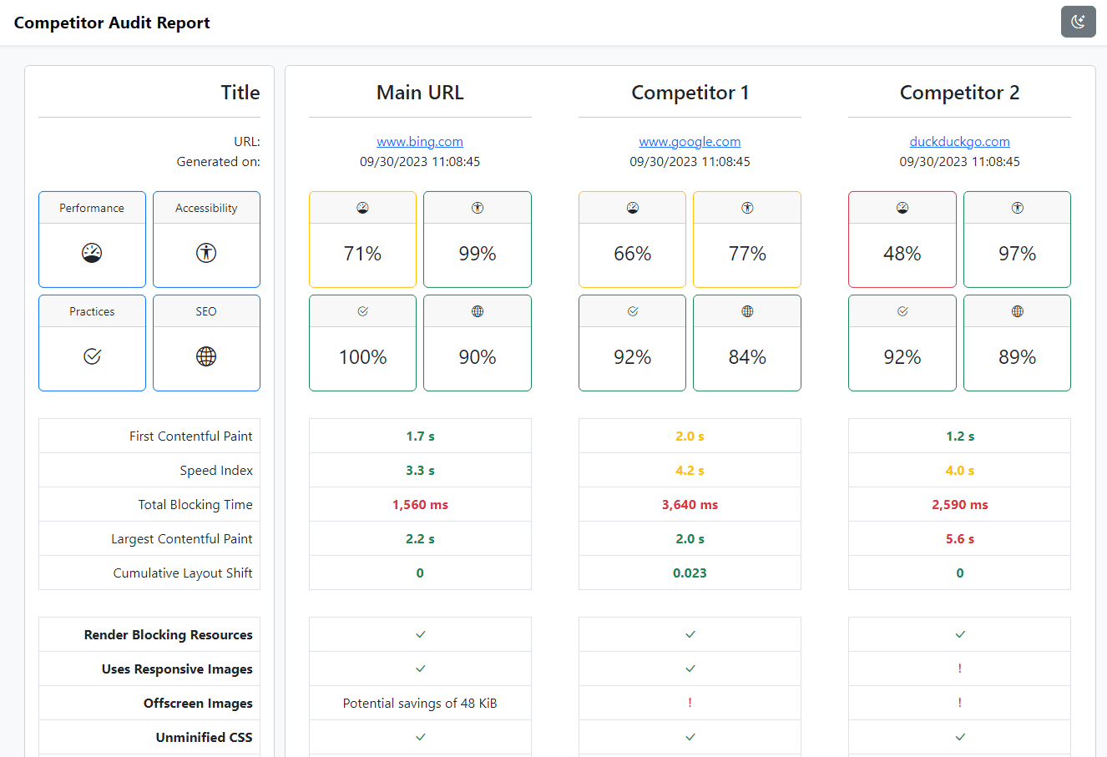Click Competitor 1 Unminified CSS checkmark
This screenshot has height=757, width=1107.
pos(690,737)
